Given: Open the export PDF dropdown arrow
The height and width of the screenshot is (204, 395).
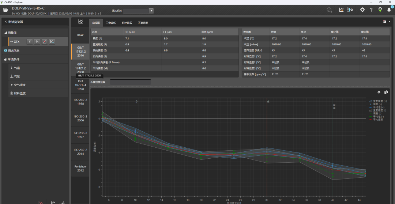Looking at the screenshot, I should pos(389,22).
